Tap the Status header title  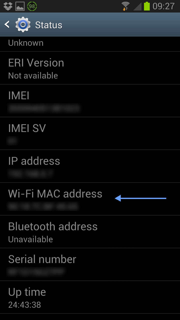[x=49, y=25]
